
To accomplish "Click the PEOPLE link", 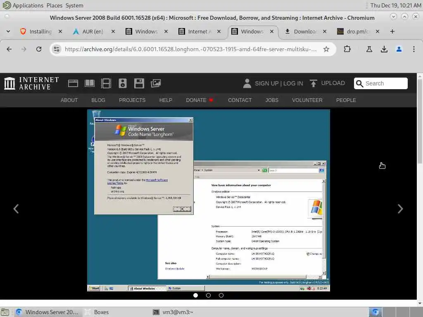I will 346,100.
